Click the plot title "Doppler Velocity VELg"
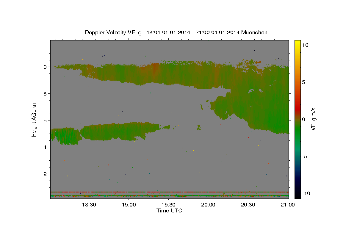The height and width of the screenshot is (238, 357). 114,32
